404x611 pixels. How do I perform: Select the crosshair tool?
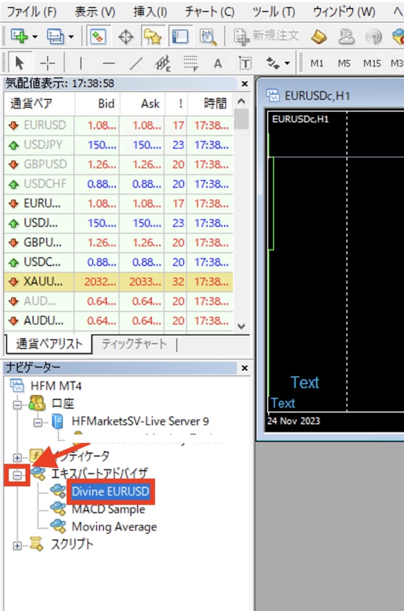[48, 63]
